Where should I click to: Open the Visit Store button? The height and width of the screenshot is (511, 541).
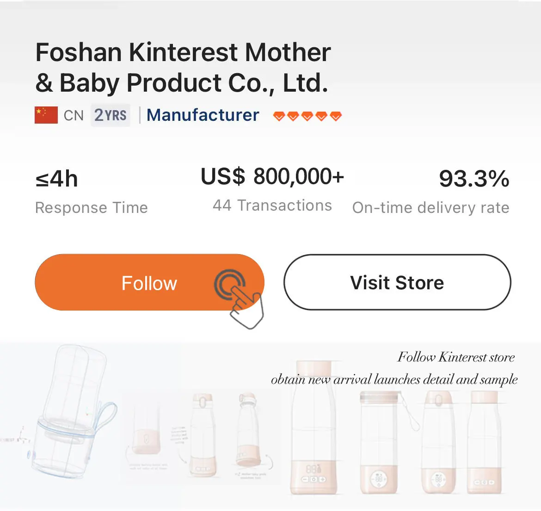[x=397, y=282]
